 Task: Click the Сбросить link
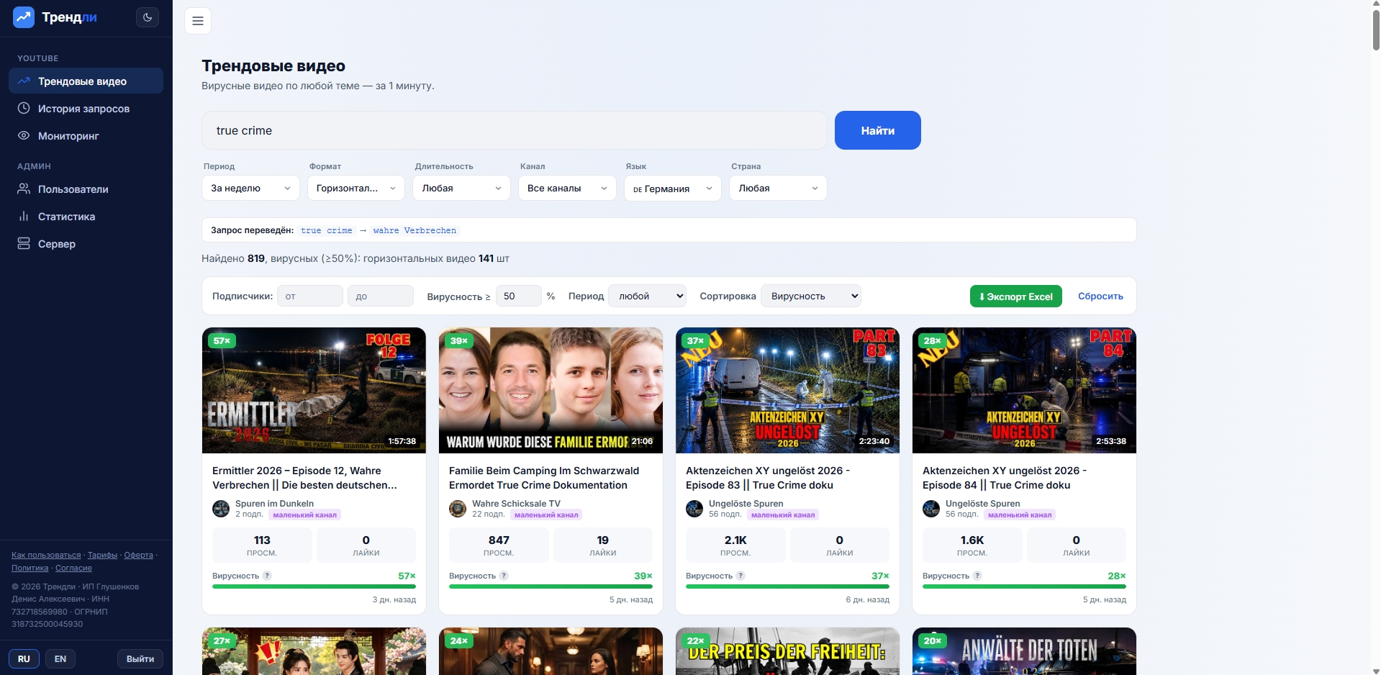(x=1100, y=296)
